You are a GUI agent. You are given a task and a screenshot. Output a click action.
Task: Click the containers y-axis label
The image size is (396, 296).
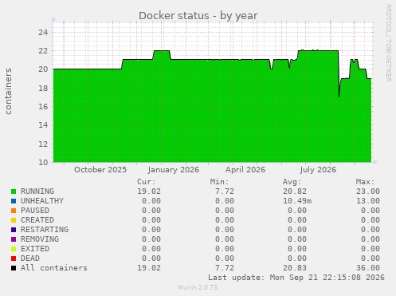(9, 91)
